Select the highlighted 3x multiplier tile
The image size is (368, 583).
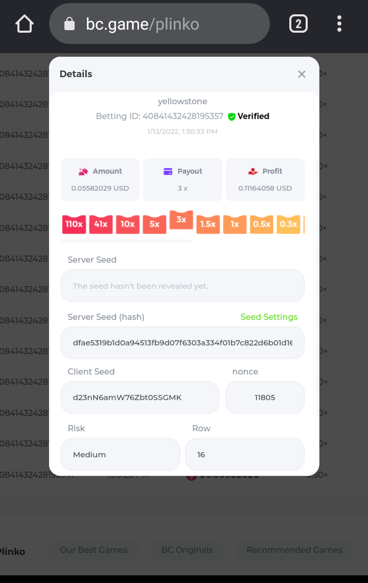[x=181, y=220]
